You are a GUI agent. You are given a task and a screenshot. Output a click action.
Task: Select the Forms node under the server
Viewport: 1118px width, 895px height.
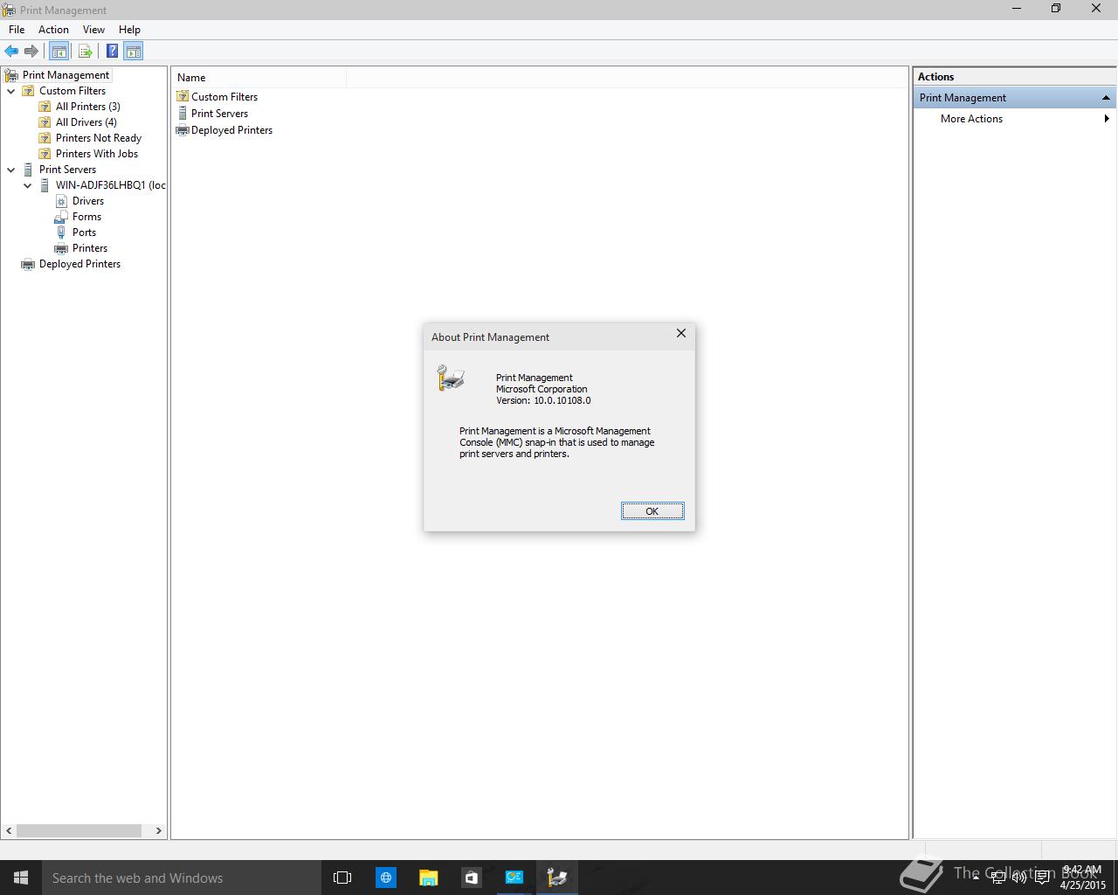(86, 217)
